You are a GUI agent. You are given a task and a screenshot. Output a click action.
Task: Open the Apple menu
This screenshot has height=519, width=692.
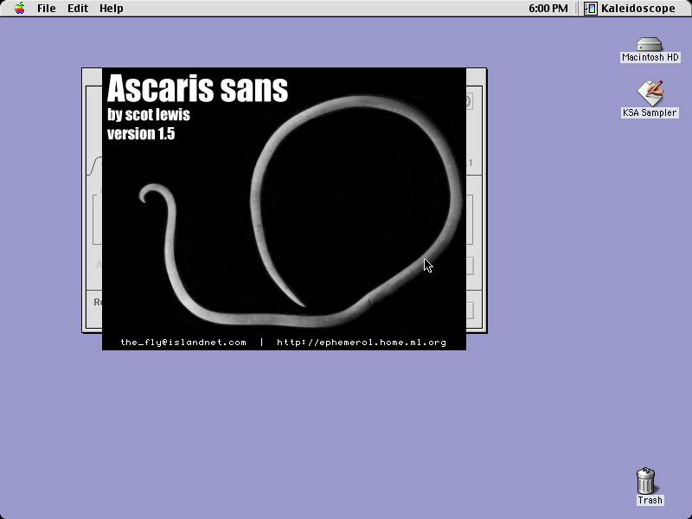(19, 8)
